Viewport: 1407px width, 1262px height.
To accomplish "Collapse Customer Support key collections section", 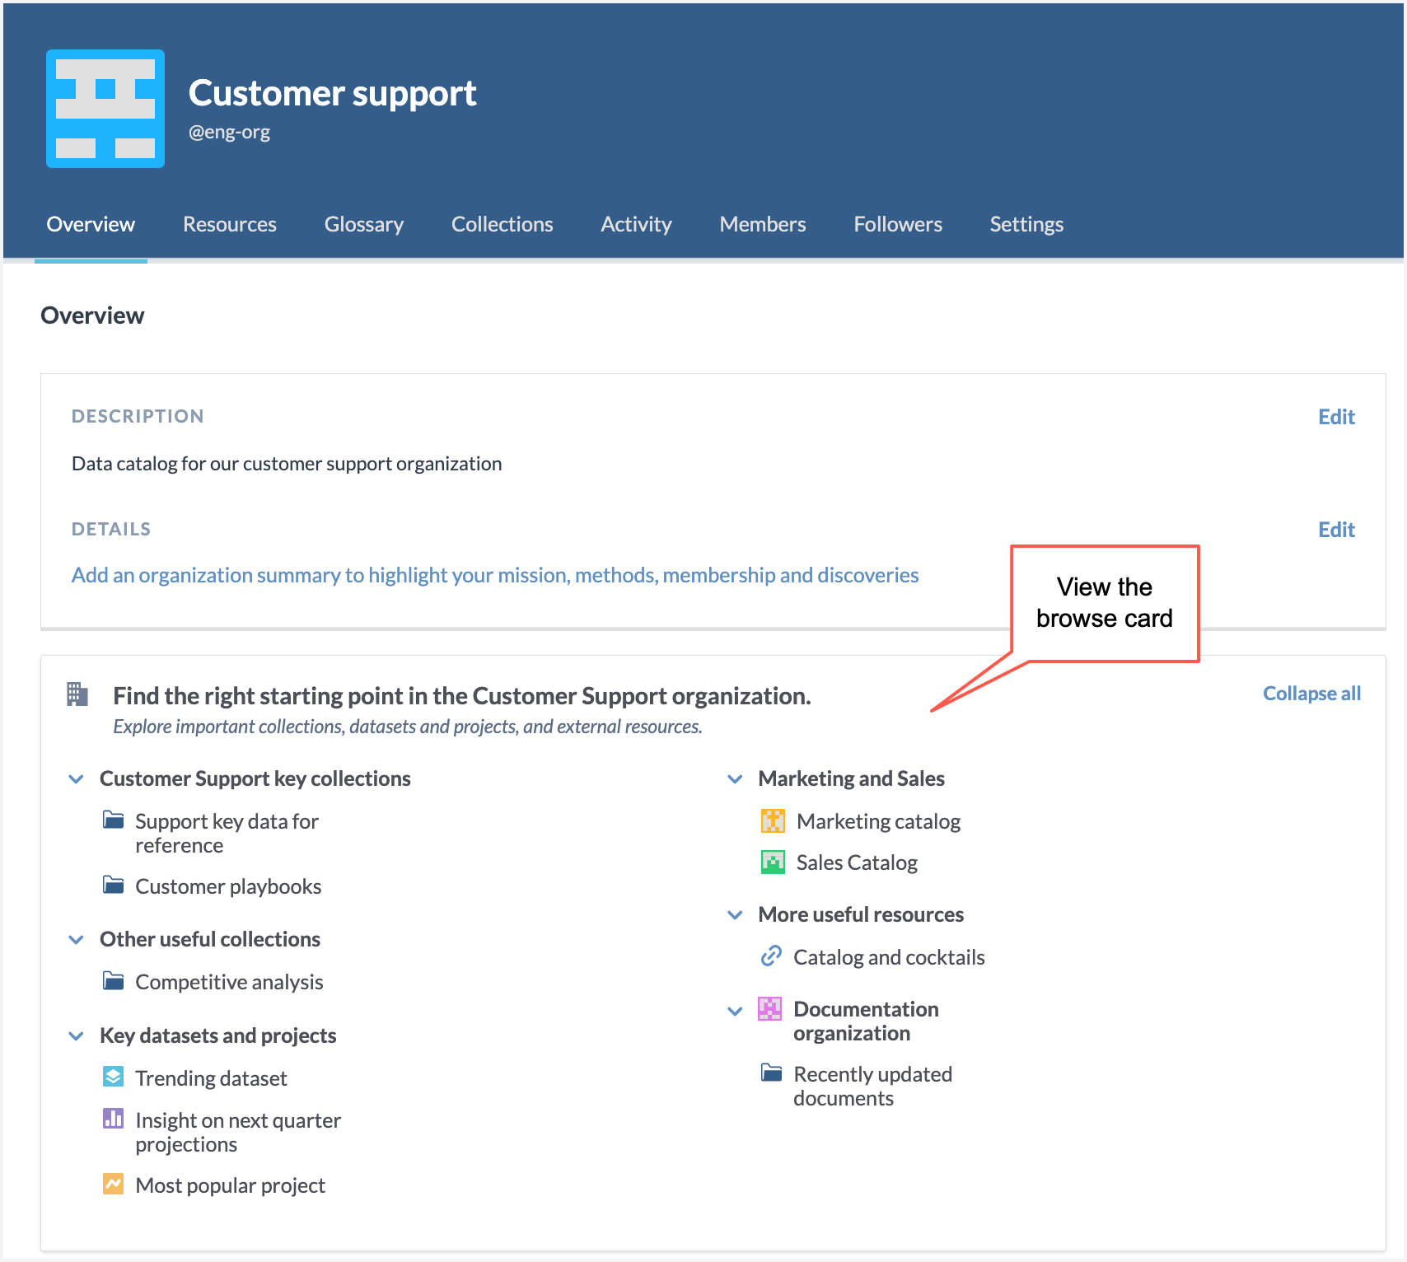I will [x=76, y=779].
